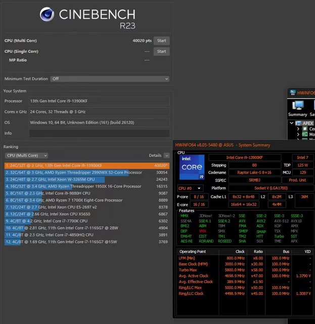The height and width of the screenshot is (324, 315).
Task: Select the Xeon W-3265M ranking entry
Action: click(x=86, y=179)
